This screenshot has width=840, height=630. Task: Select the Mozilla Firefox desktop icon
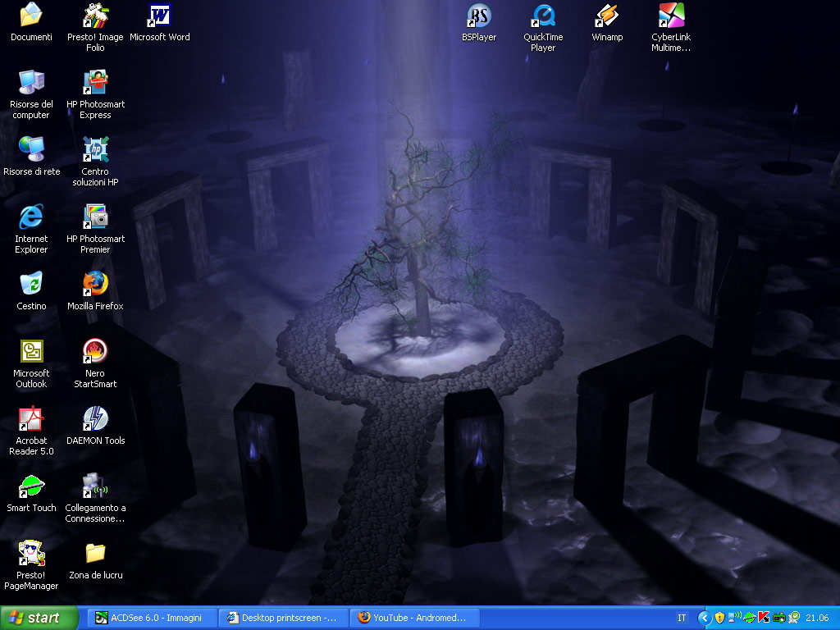point(95,285)
